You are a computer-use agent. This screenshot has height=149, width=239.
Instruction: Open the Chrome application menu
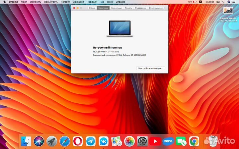[x=13, y=2]
